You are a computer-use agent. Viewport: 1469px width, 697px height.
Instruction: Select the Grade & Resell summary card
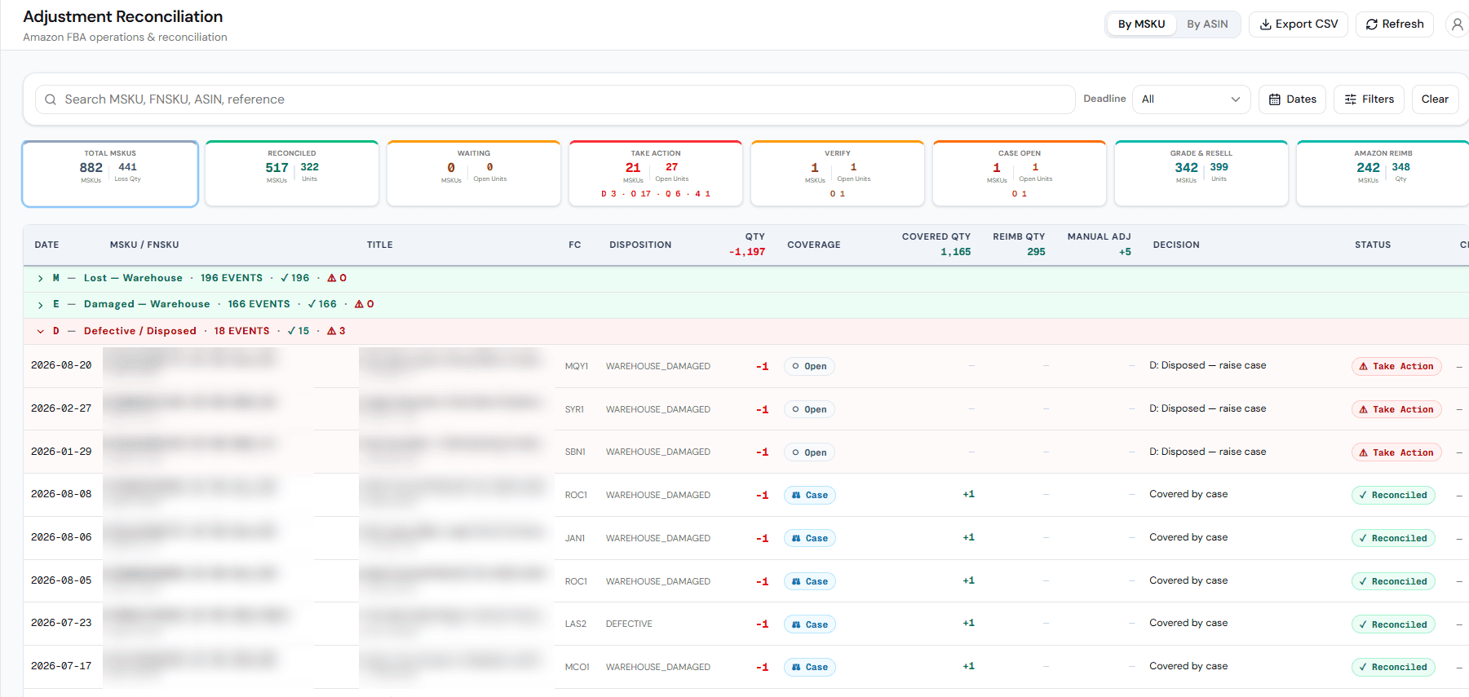point(1201,174)
